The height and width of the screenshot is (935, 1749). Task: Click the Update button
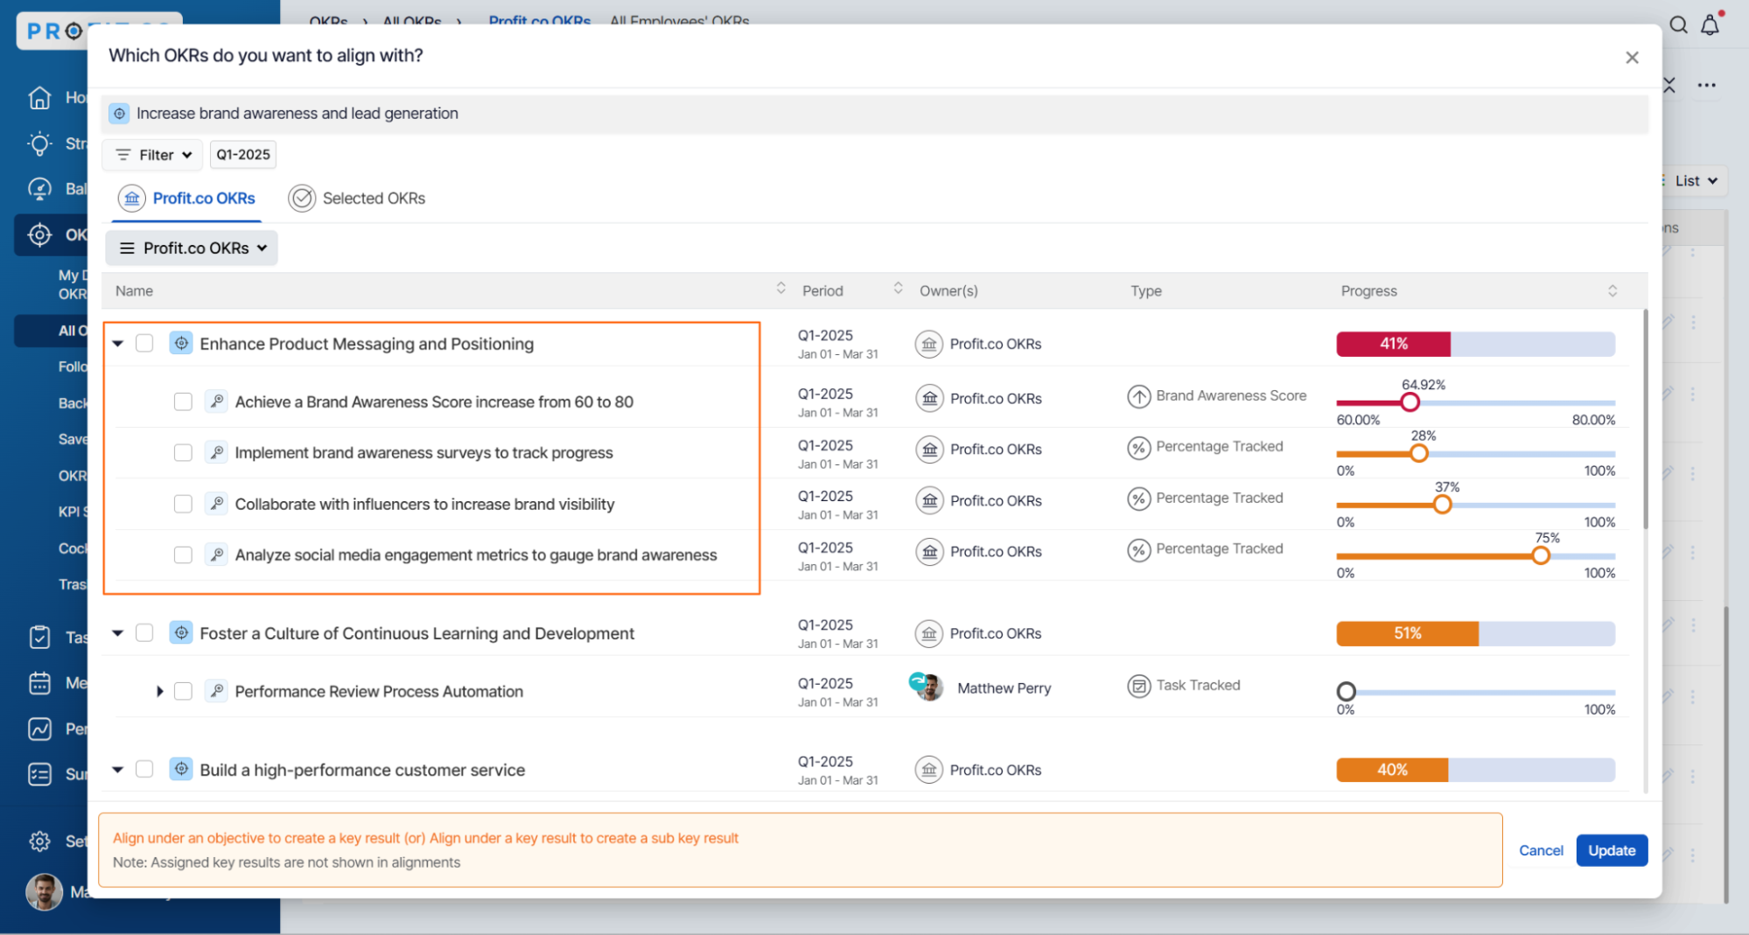click(x=1611, y=850)
